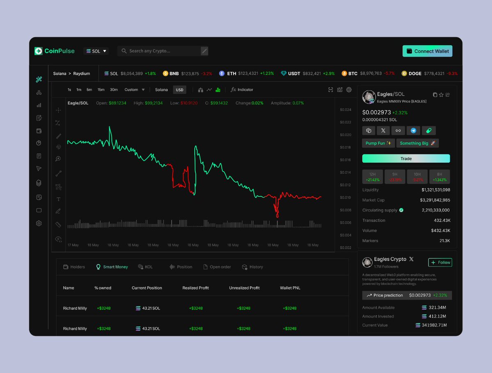492x373 pixels.
Task: Expand the Custom timeframe dropdown
Action: point(135,90)
